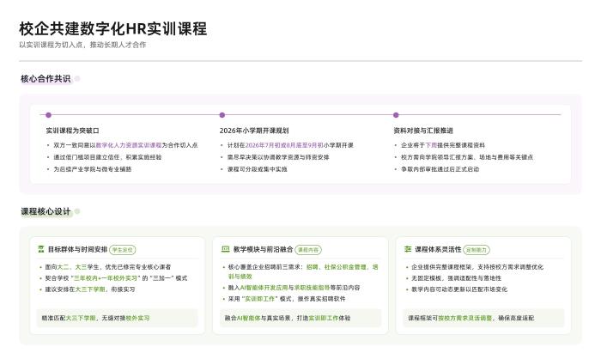Click the 定制能力 tag badge
The height and width of the screenshot is (353, 601).
(477, 250)
